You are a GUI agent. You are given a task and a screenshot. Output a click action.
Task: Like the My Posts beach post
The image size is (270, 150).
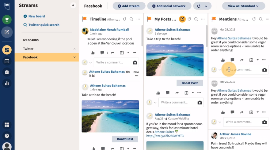[158, 93]
